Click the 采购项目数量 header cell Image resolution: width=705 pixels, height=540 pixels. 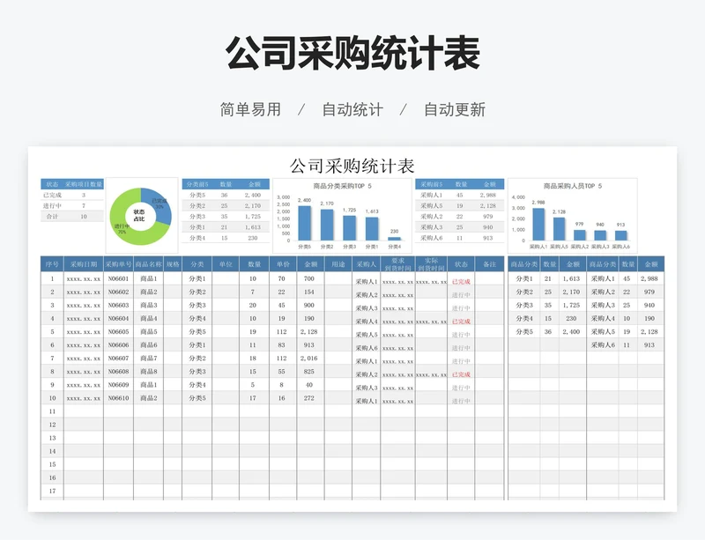(x=84, y=184)
